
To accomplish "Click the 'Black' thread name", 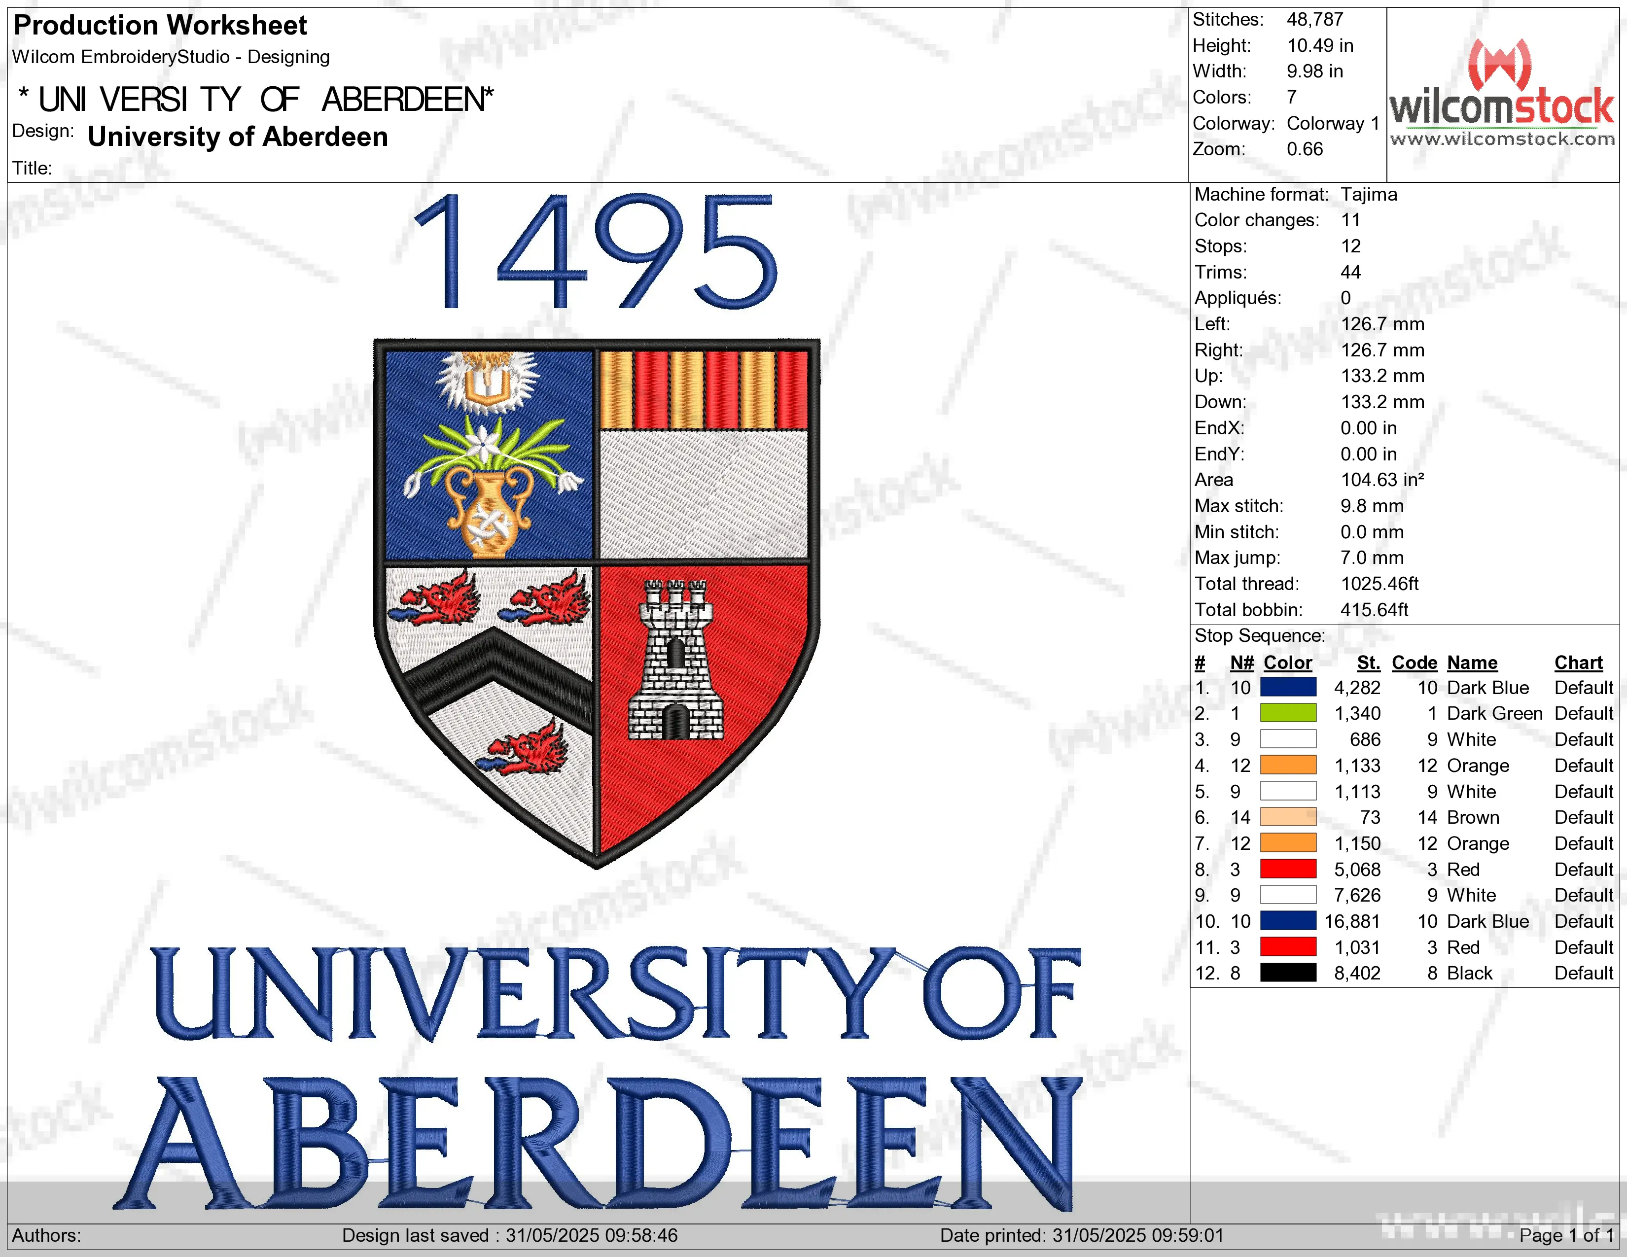I will pyautogui.click(x=1470, y=973).
